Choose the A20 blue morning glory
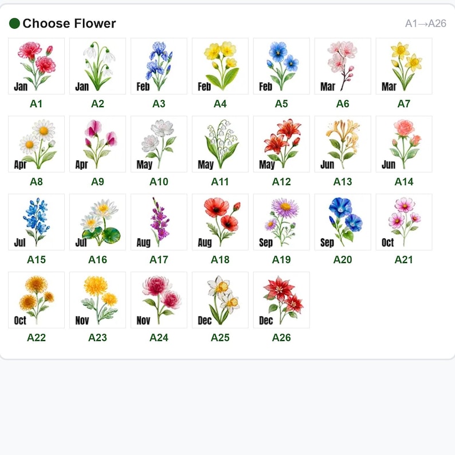Image resolution: width=455 pixels, height=455 pixels. coord(343,222)
